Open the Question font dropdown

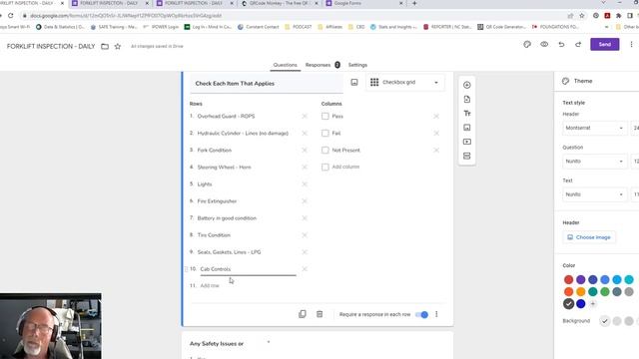coord(594,162)
